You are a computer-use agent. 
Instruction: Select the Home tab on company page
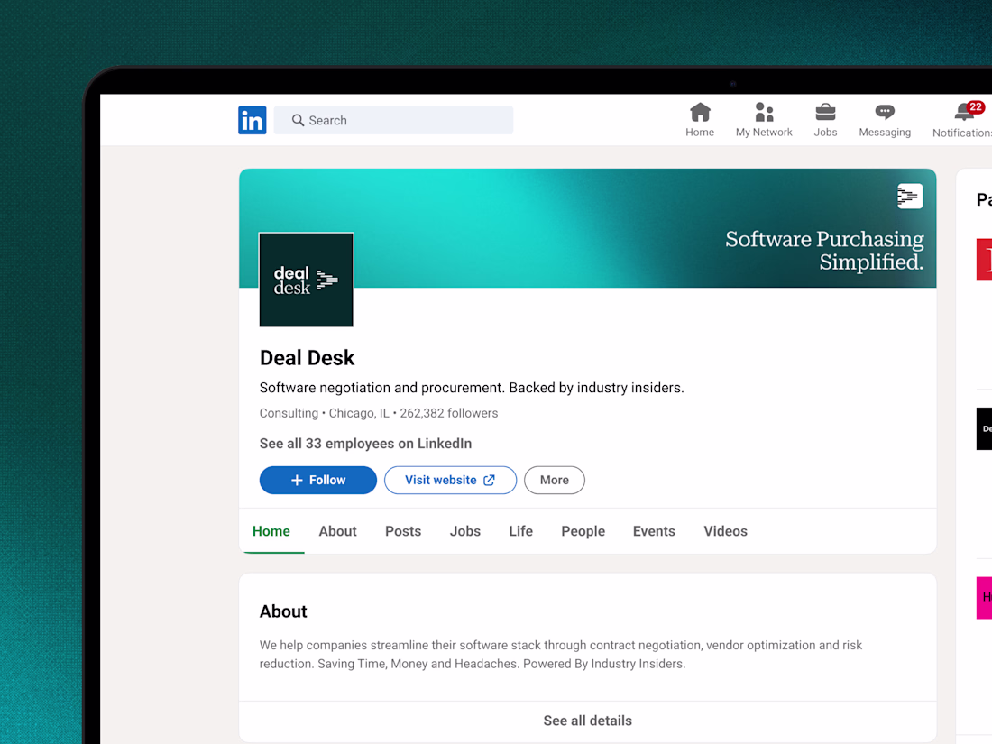pos(271,531)
